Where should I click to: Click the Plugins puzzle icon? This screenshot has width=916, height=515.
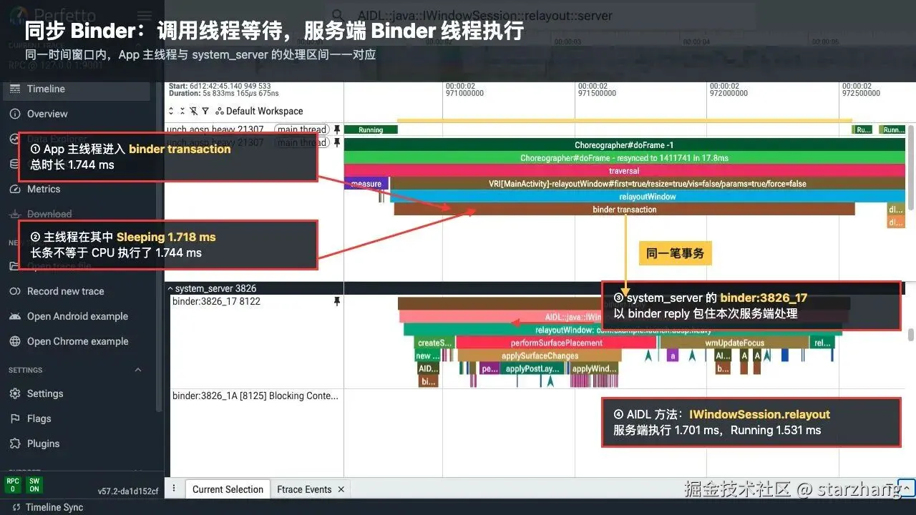click(x=14, y=443)
